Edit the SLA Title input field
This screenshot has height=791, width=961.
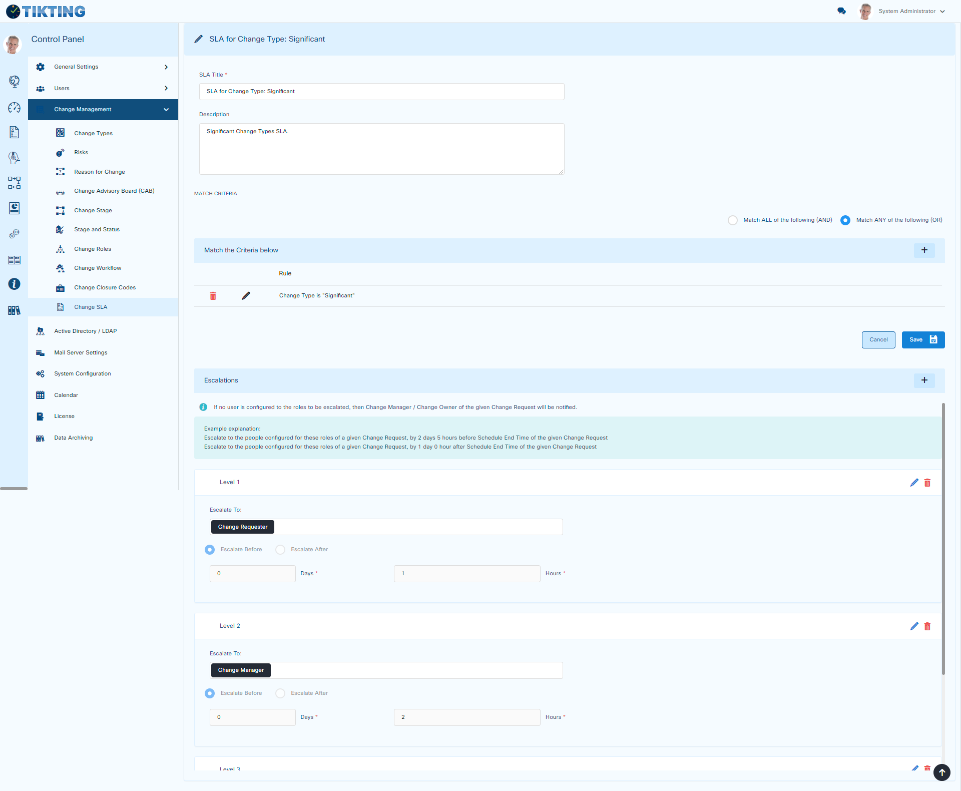[381, 91]
